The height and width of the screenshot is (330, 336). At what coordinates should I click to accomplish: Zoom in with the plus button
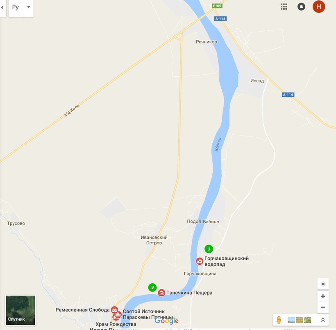[x=323, y=296]
